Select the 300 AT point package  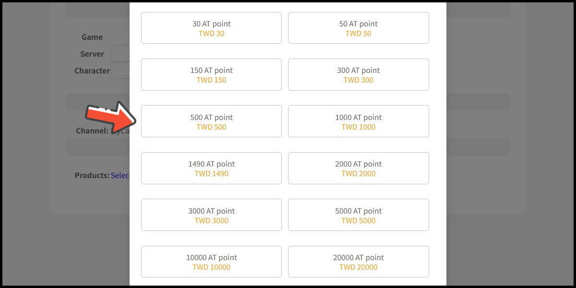[x=358, y=75]
